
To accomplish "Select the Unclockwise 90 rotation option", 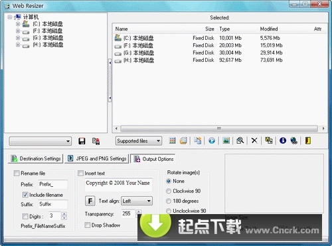I will coord(169,211).
